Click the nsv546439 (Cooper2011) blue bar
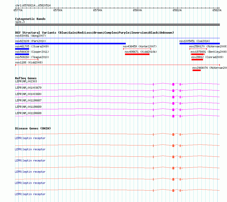Viewport: 227px width, 202px height. [22, 54]
